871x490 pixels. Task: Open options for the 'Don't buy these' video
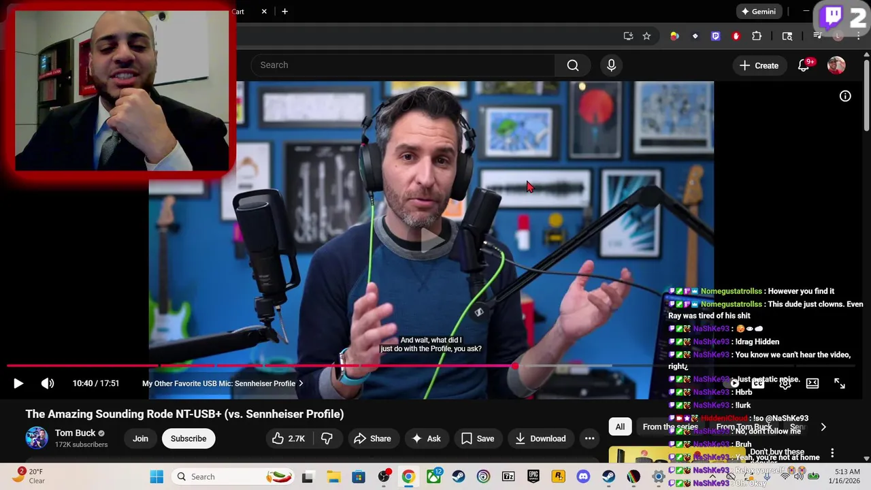tap(832, 453)
